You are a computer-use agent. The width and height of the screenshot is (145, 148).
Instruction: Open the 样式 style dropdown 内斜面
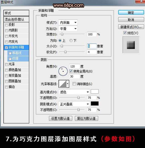point(68,23)
